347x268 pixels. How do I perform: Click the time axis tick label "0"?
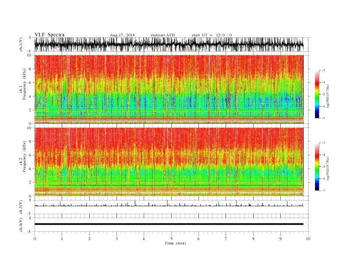click(35, 239)
